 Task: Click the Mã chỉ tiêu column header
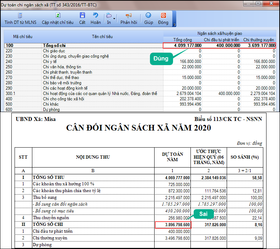[23, 37]
